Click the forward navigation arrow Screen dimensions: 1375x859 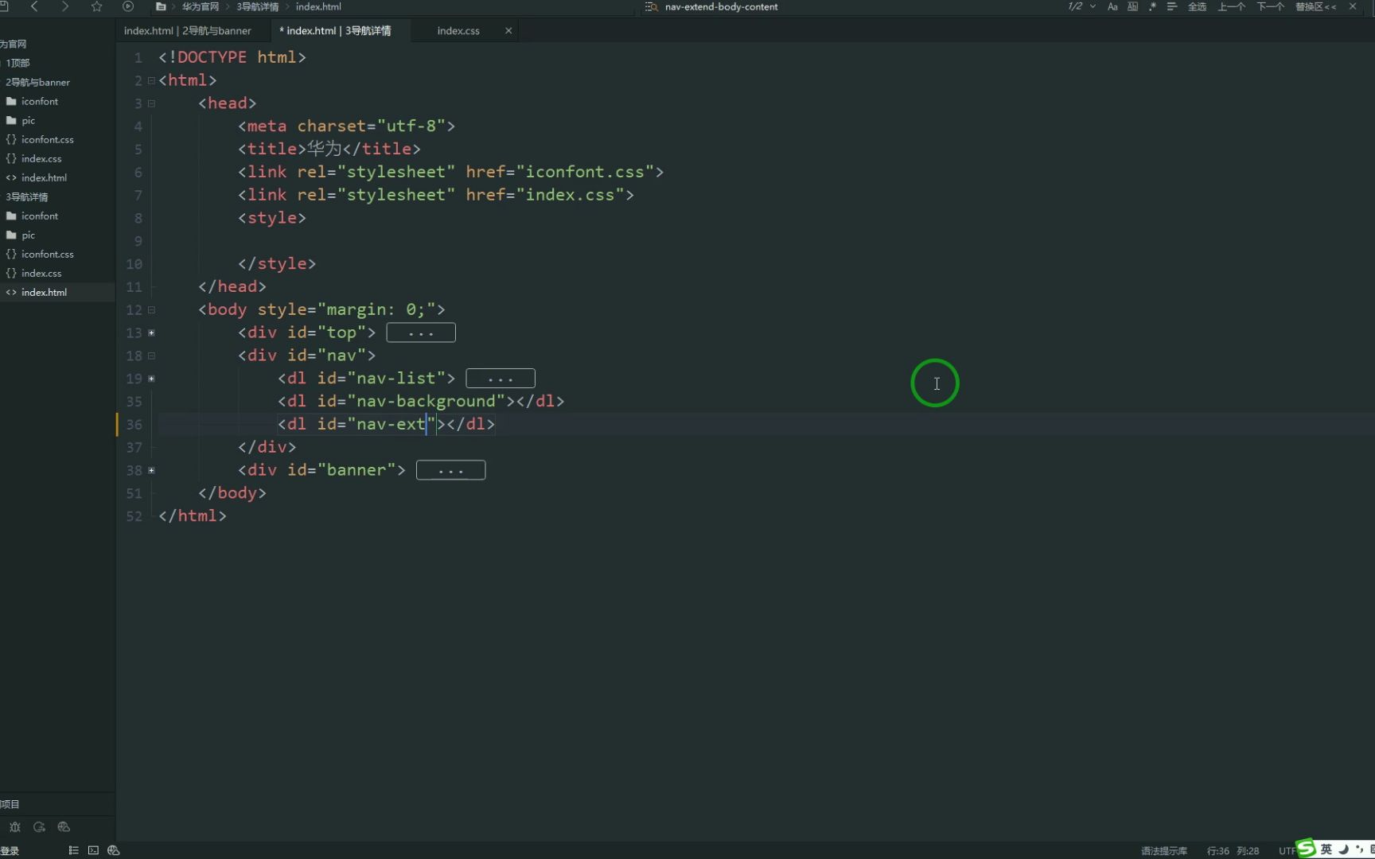click(65, 6)
